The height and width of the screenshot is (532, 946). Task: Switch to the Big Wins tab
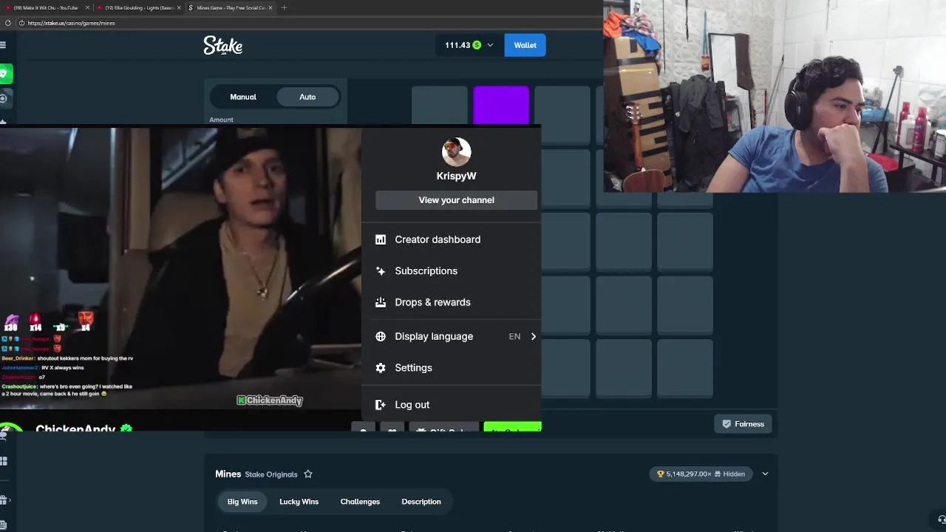pyautogui.click(x=242, y=502)
